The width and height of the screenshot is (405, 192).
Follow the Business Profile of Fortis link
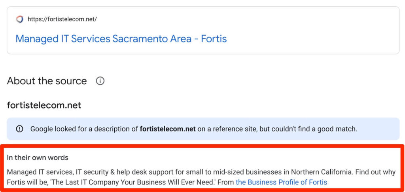pyautogui.click(x=281, y=182)
